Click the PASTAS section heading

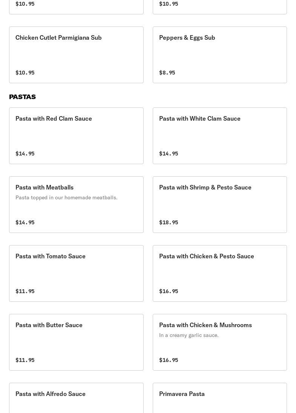click(x=23, y=97)
